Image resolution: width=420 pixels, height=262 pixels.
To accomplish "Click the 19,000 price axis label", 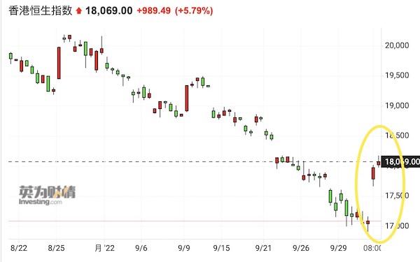I will [x=397, y=105].
